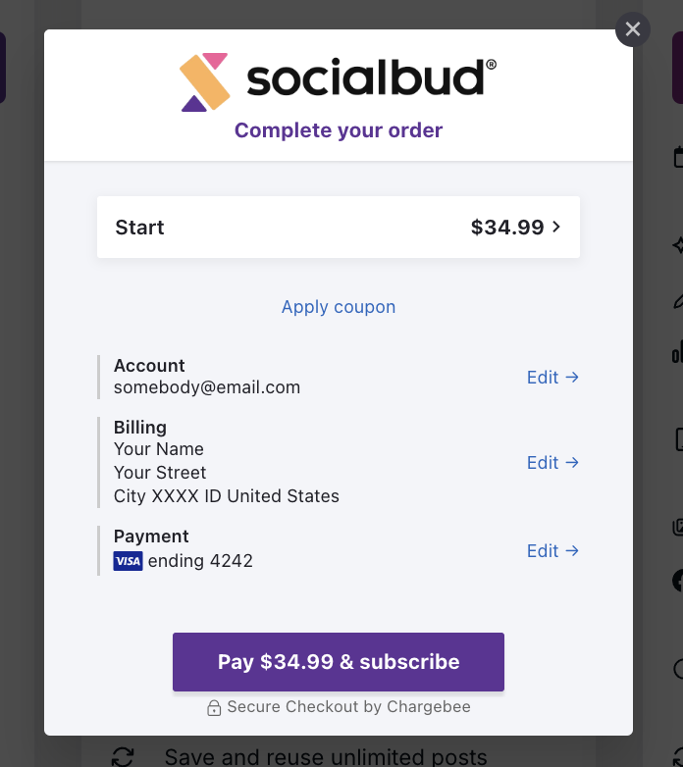
Task: Click the image gallery icon on right edge
Action: (678, 528)
